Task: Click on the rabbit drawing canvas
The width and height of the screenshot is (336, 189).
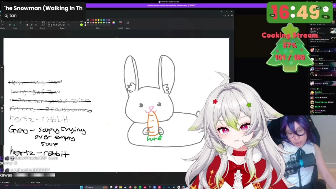Action: 116,105
